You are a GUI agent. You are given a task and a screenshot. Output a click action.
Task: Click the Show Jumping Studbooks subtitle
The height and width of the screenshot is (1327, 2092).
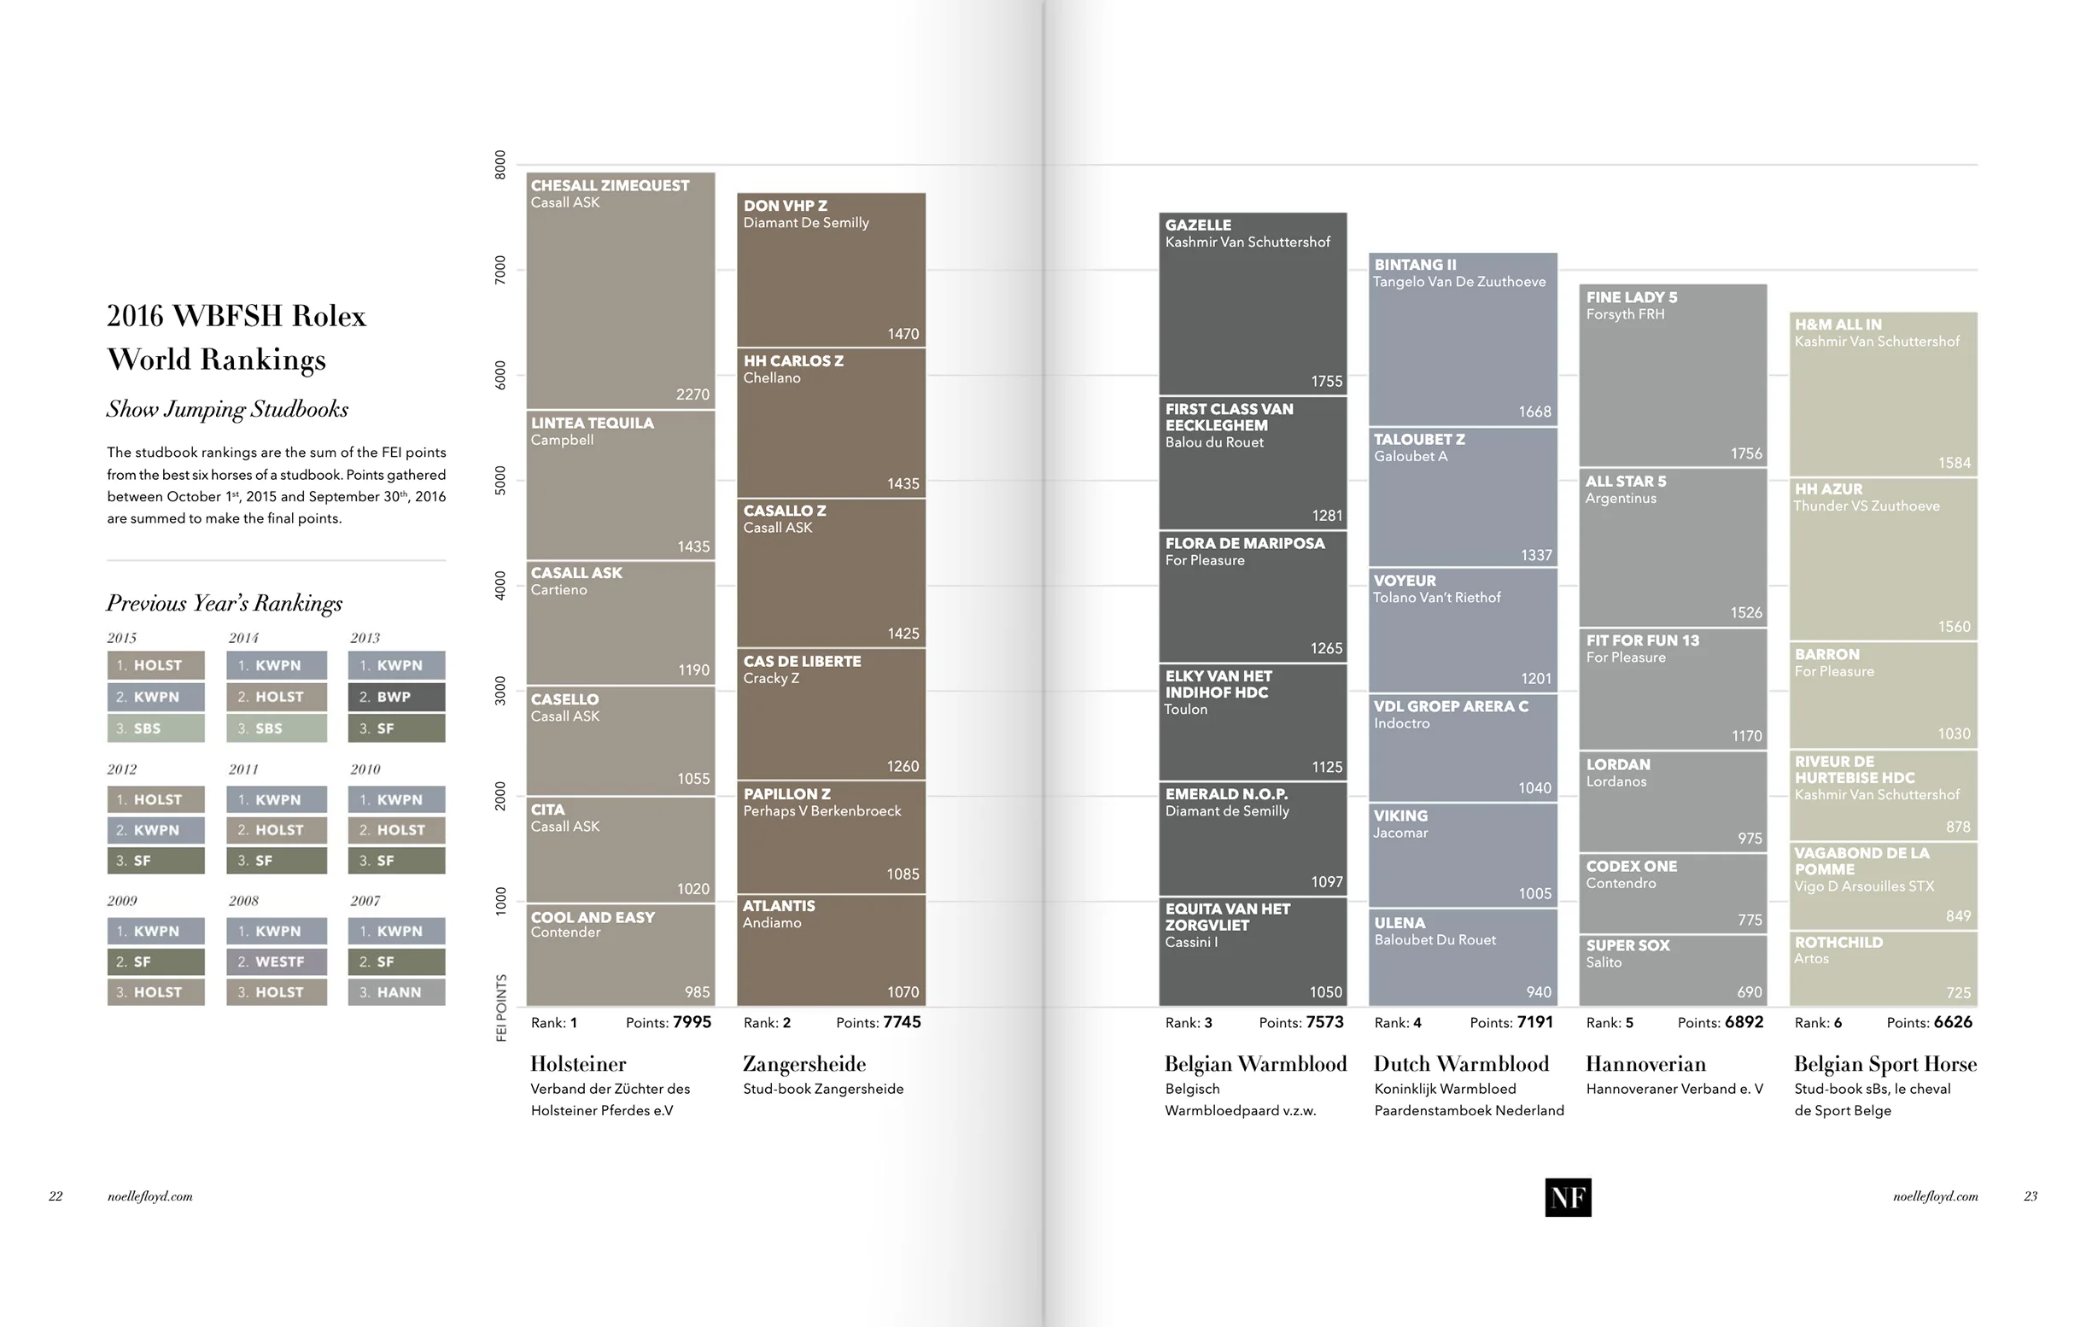coord(228,409)
